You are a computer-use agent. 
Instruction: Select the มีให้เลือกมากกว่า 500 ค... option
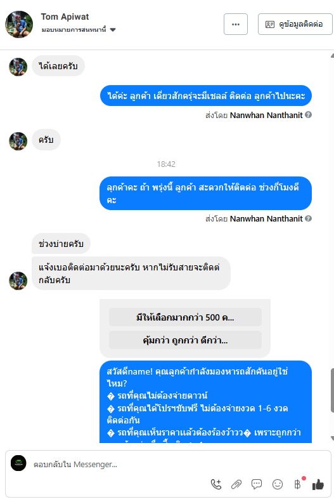pos(185,317)
